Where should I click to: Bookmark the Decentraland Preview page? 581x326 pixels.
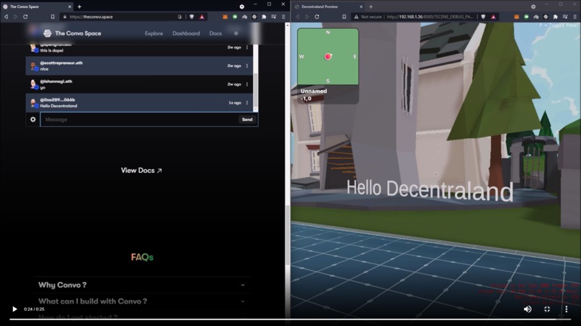point(345,17)
